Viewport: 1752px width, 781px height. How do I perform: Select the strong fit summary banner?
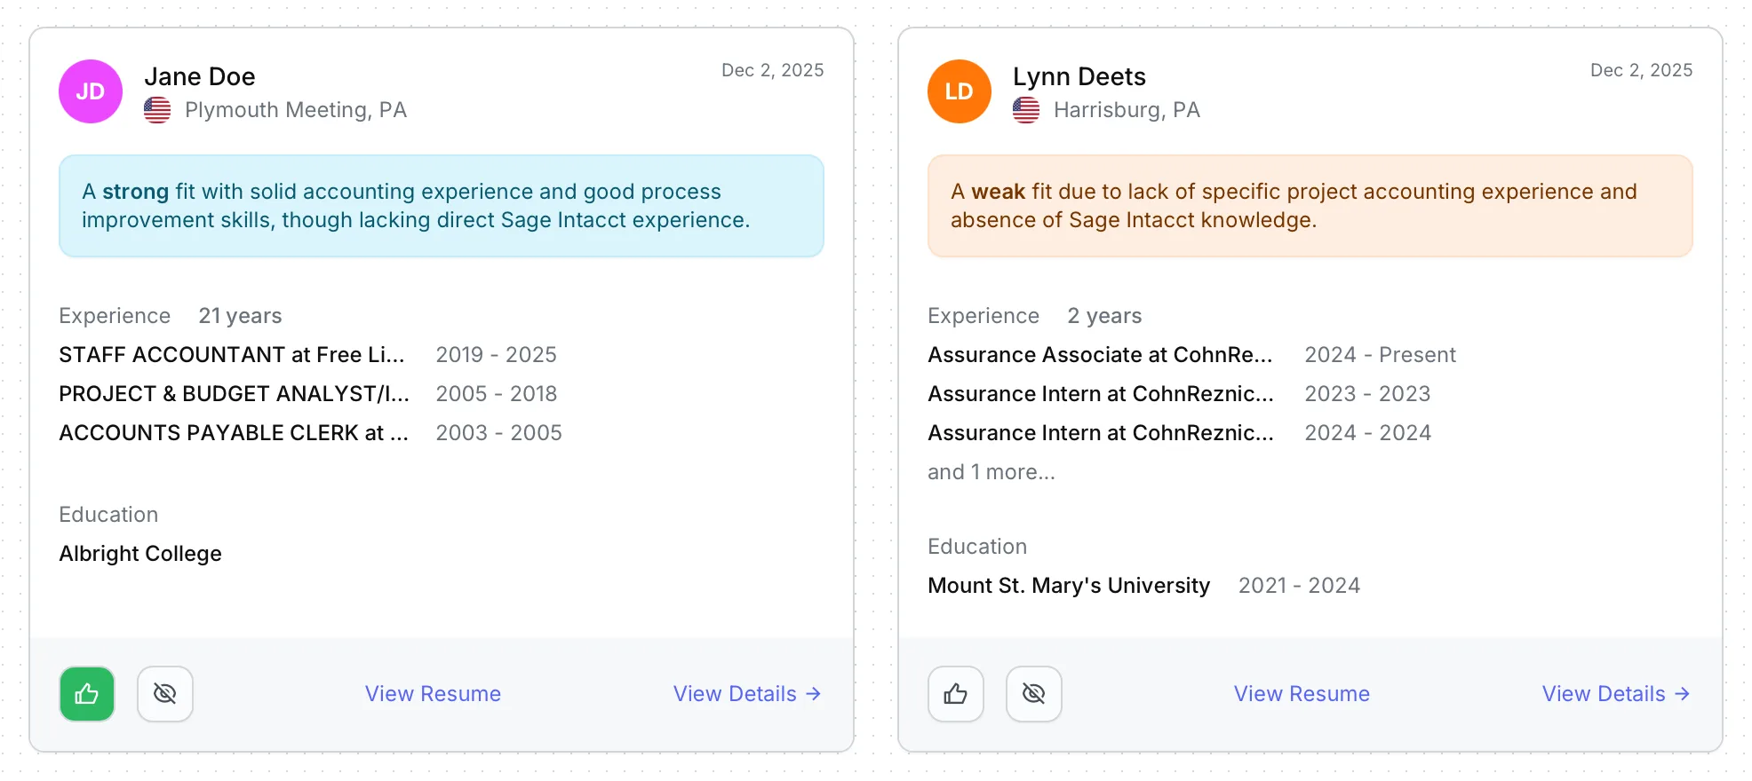pyautogui.click(x=442, y=206)
